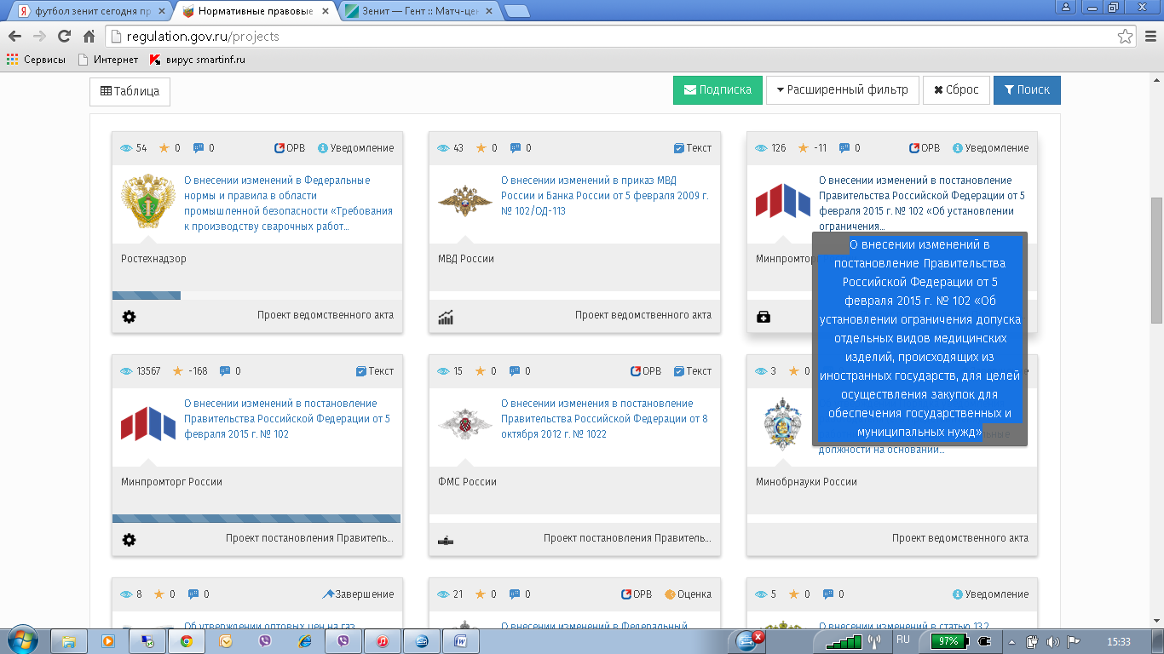Click the Уведомление badge on the card with 5 views
The height and width of the screenshot is (654, 1164).
991,594
